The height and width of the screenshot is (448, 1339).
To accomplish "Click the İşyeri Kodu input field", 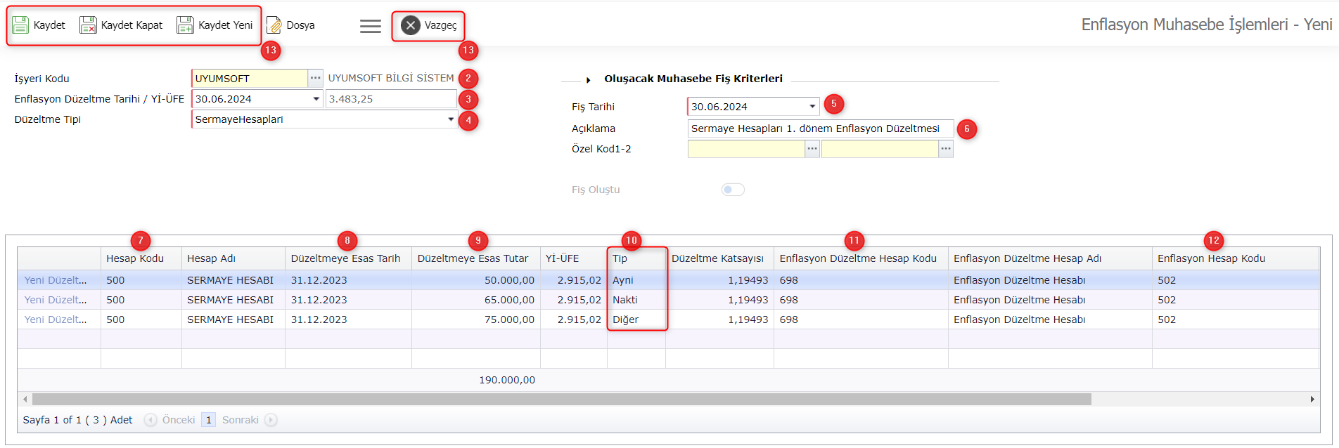I will click(250, 78).
